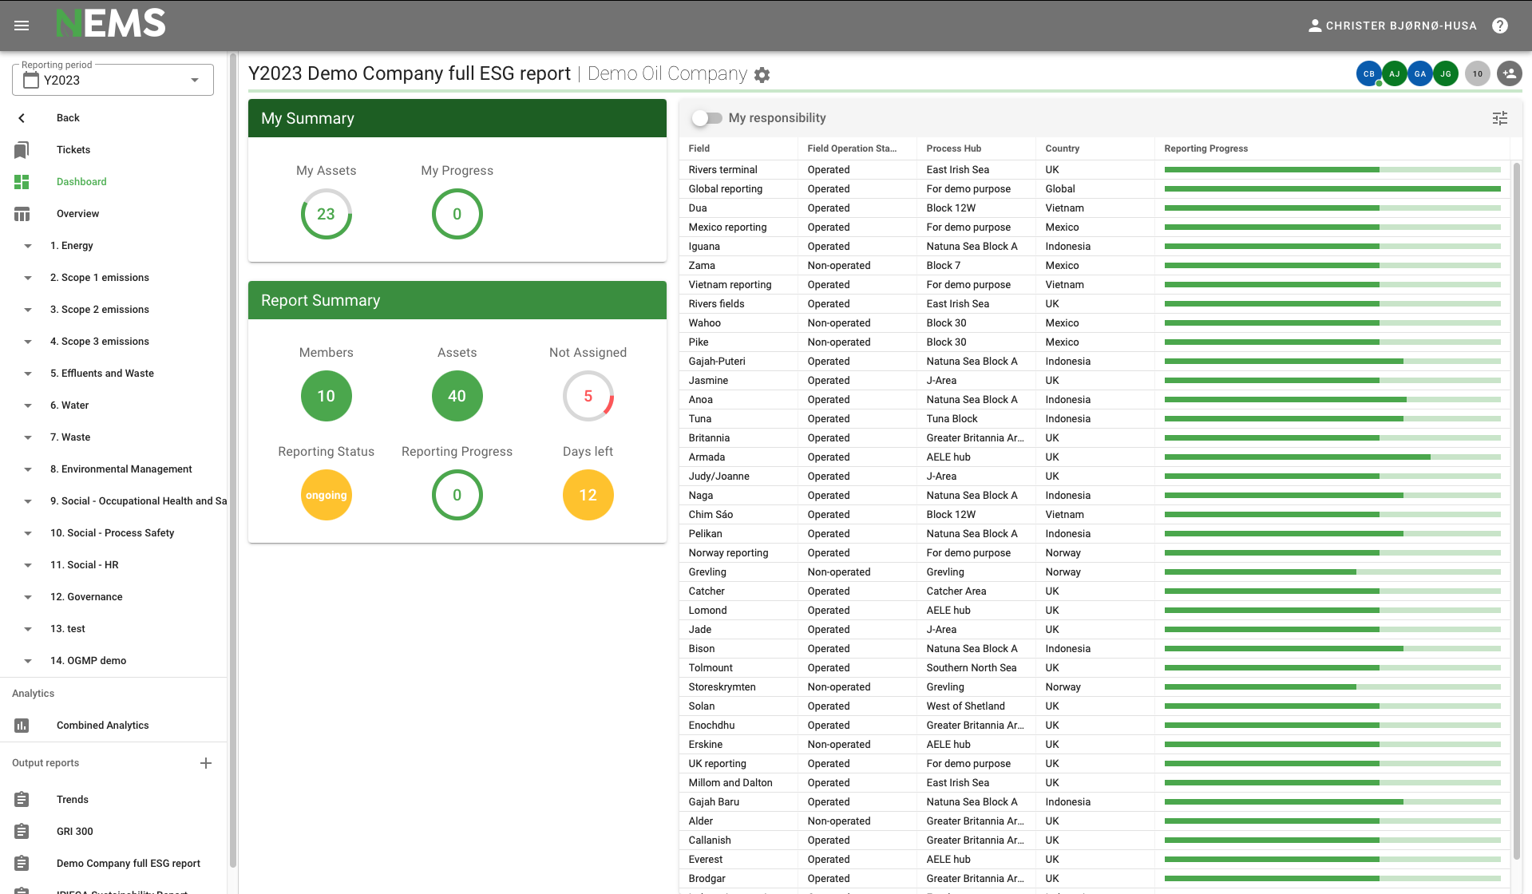
Task: Toggle the My responsibility switch
Action: (x=707, y=118)
